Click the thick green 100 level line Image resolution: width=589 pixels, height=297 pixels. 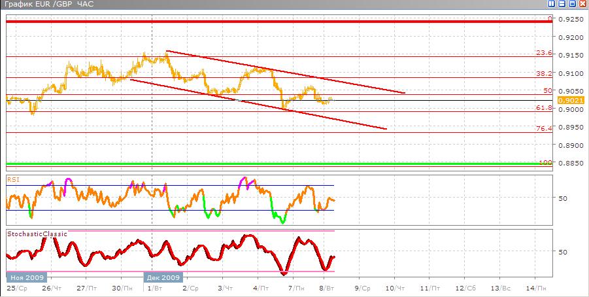click(261, 164)
